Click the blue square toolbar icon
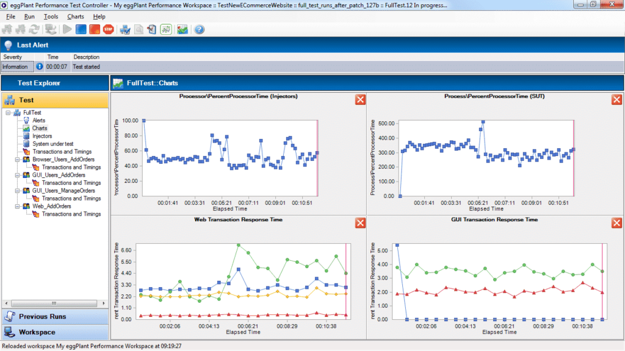 pyautogui.click(x=81, y=29)
